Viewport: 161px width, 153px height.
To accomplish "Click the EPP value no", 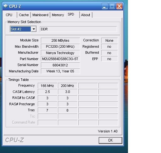I will 109,59.
